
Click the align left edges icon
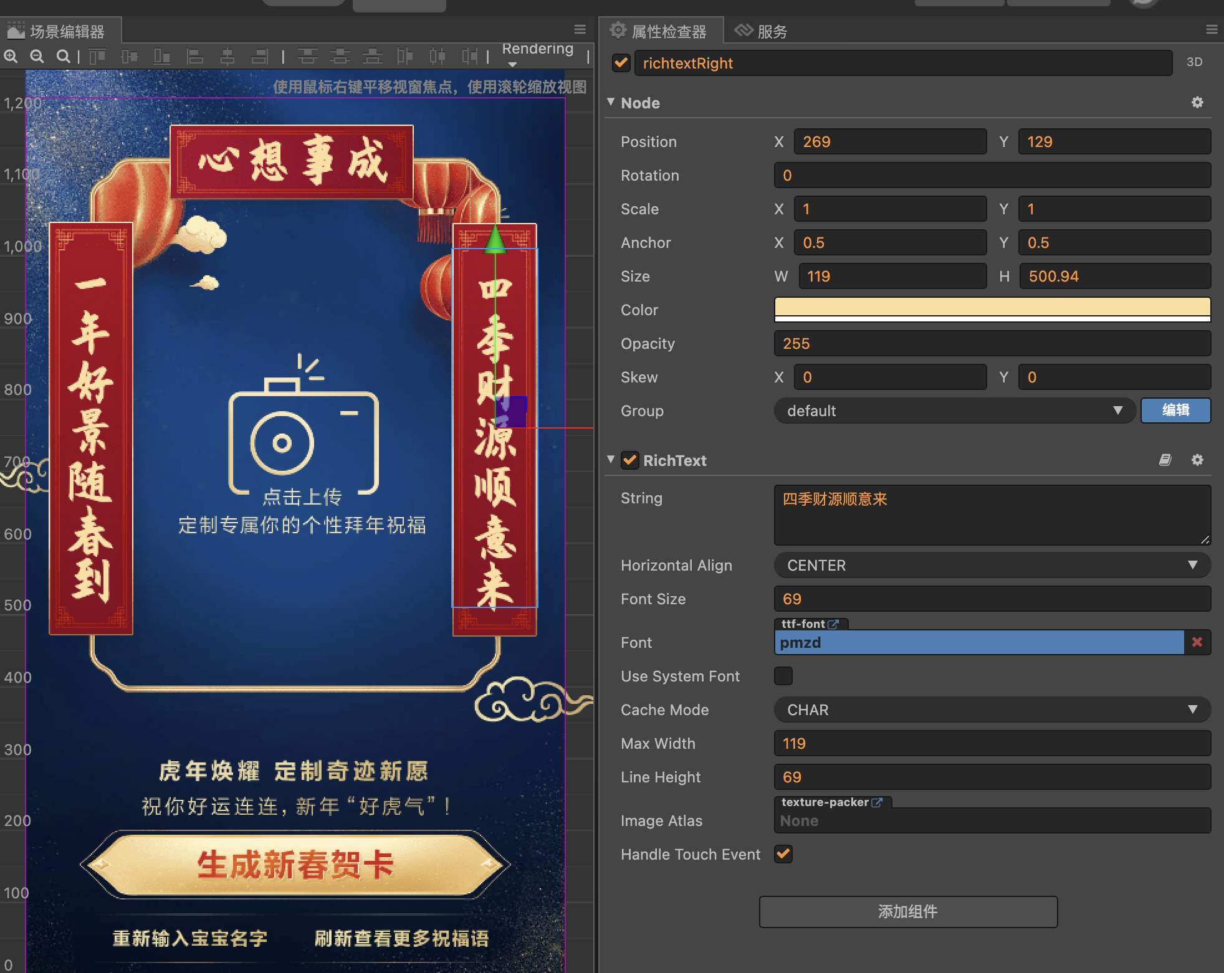pos(195,57)
